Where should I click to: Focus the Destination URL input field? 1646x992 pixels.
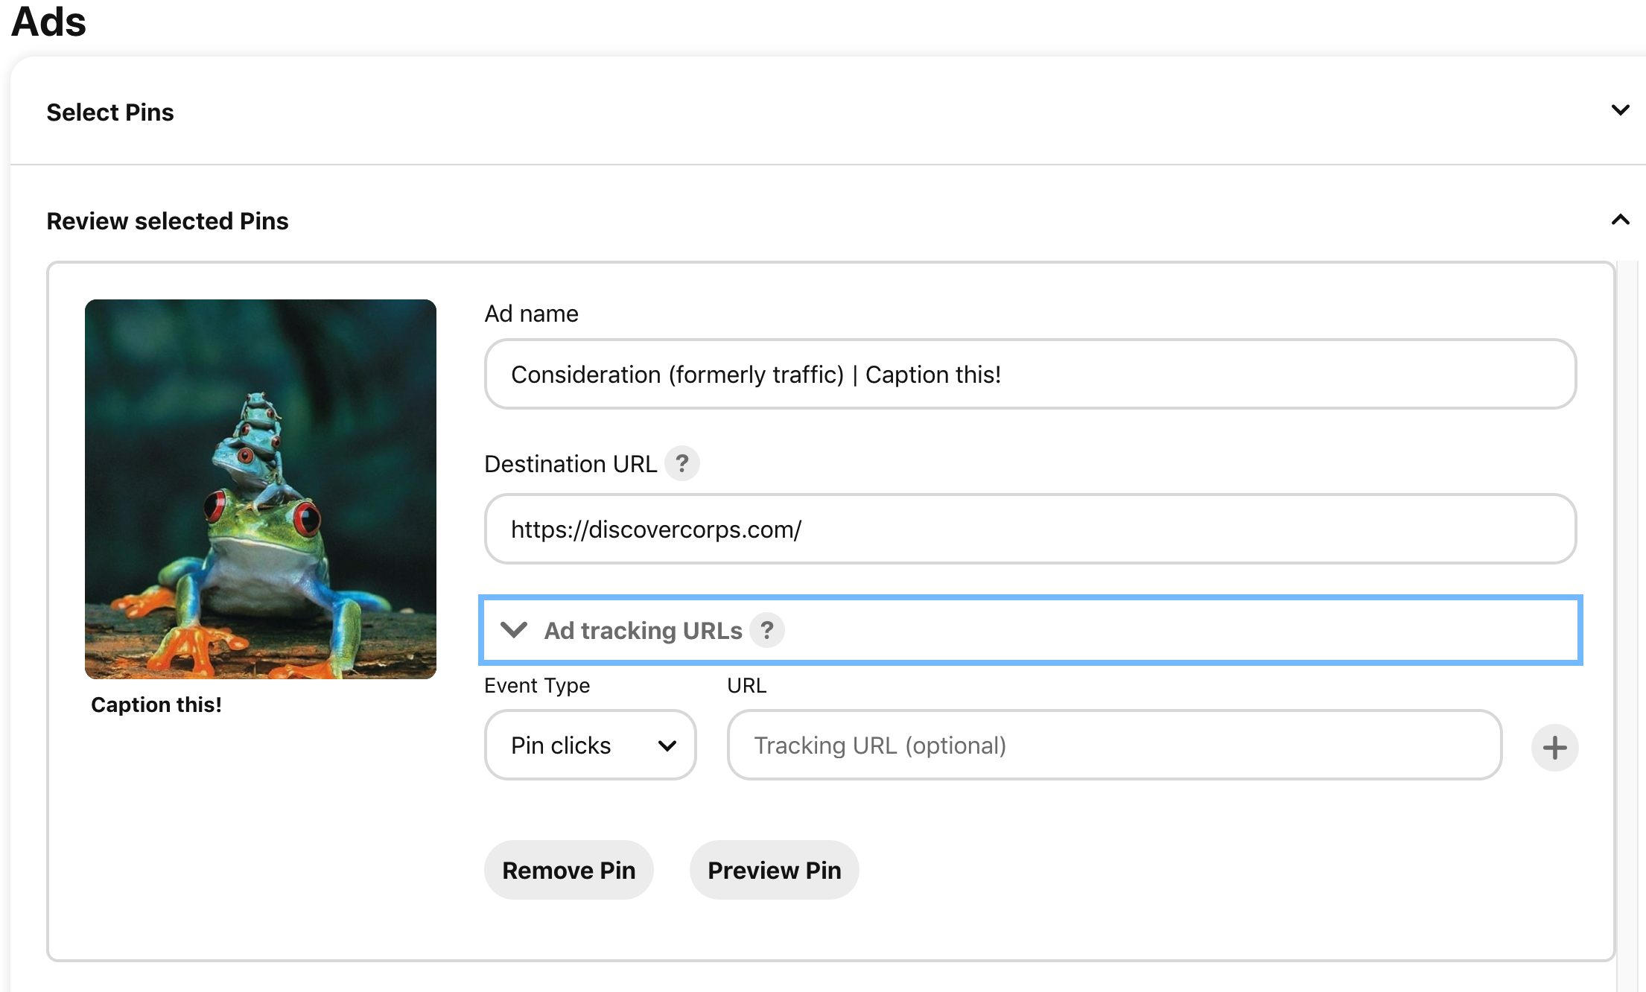pyautogui.click(x=1029, y=529)
